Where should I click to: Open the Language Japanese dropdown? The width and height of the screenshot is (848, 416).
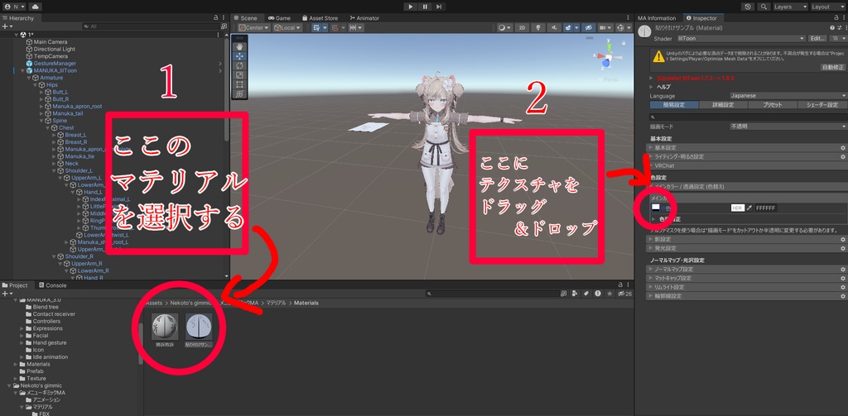(788, 96)
